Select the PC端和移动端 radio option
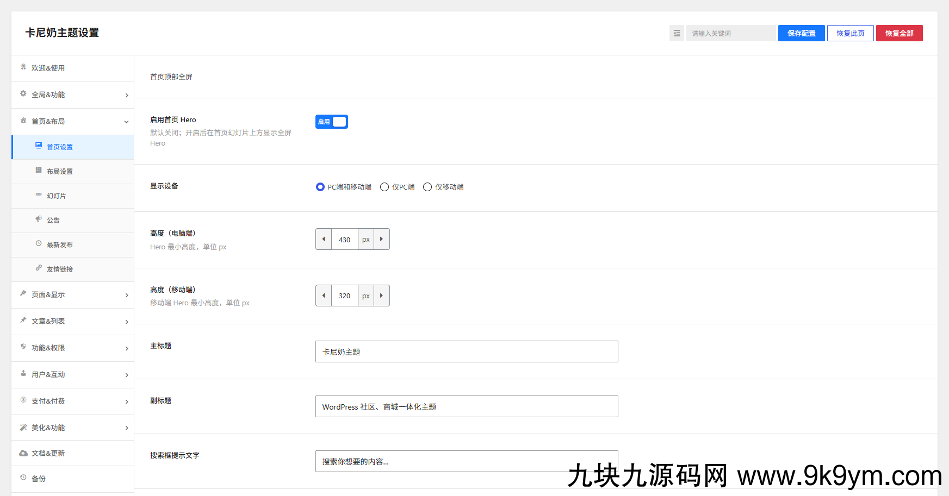 [320, 187]
